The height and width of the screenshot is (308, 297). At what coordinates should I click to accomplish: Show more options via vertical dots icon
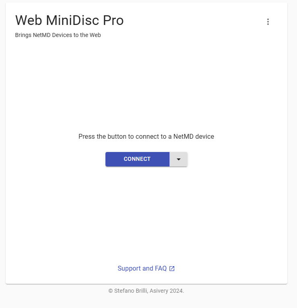268,22
